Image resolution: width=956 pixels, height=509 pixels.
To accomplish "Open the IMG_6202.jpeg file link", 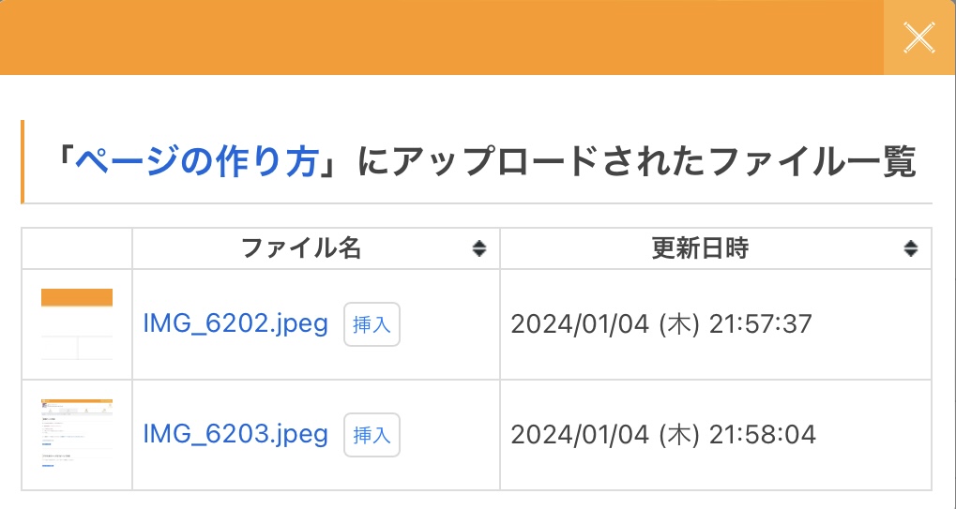I will click(235, 324).
